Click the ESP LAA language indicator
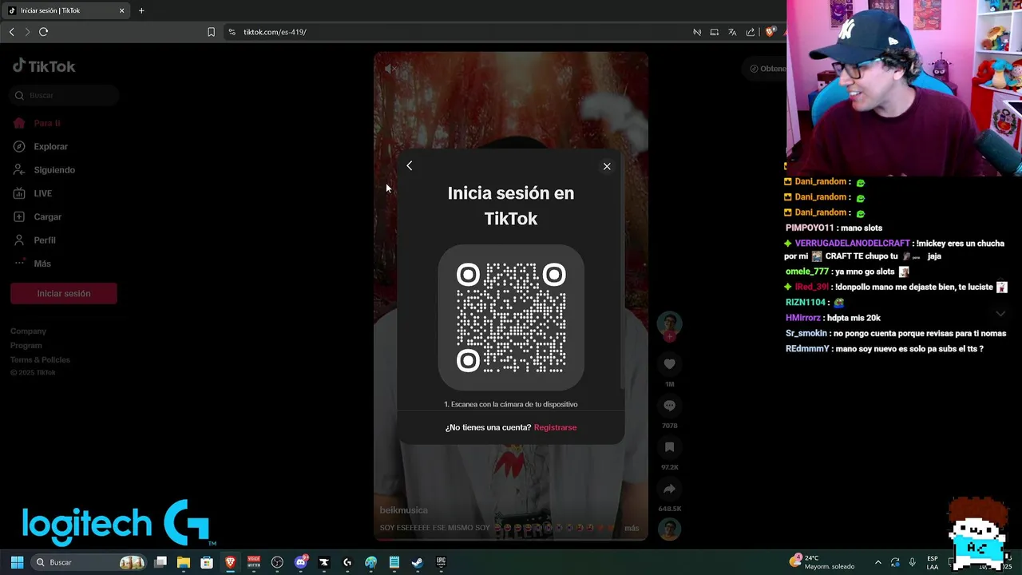Screen dimensions: 1022x575 click(933, 562)
